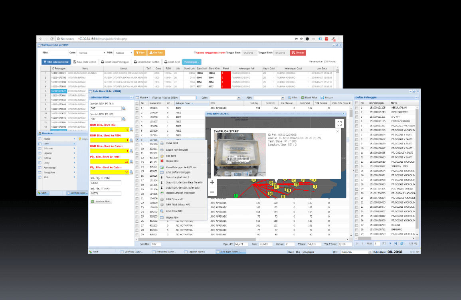Expand the Peta RBM map to fullscreen
Screen dimensions: 461x300
click(340, 123)
